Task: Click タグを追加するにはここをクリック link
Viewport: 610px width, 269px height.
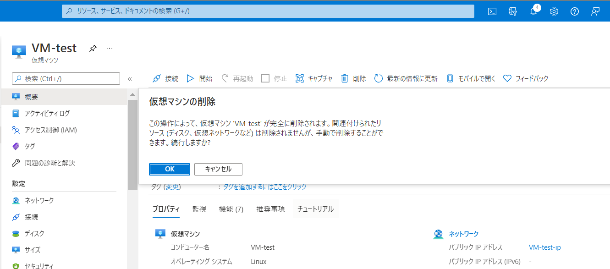Action: pyautogui.click(x=265, y=187)
